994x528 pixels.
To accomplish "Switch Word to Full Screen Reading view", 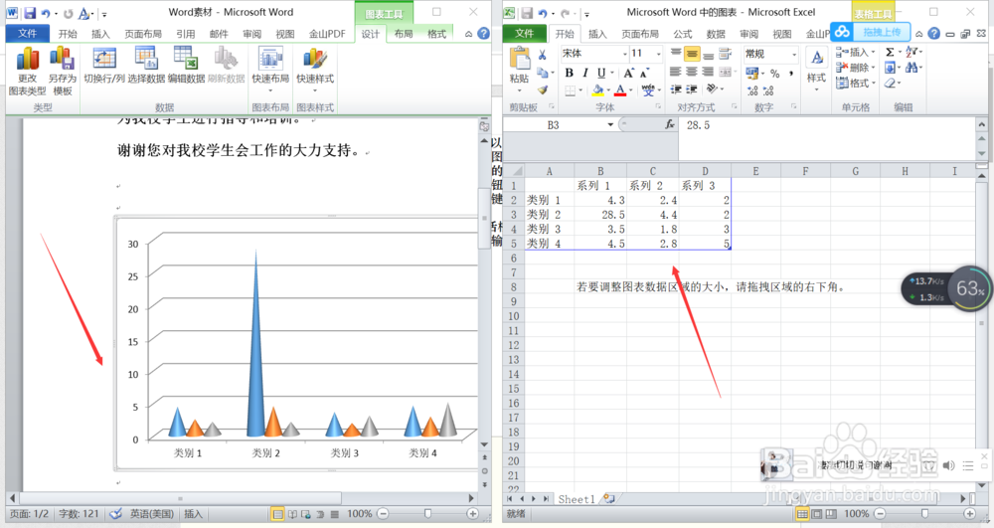I will 292,514.
